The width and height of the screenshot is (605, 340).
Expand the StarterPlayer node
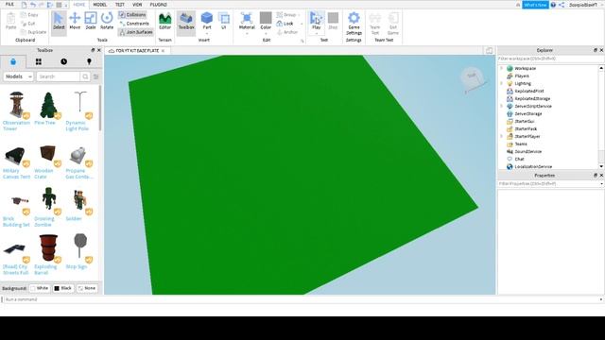(502, 136)
